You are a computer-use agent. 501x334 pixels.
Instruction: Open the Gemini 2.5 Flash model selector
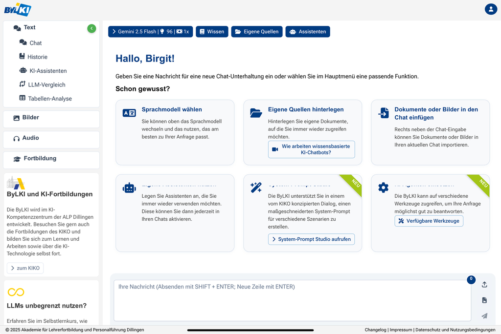pyautogui.click(x=151, y=32)
